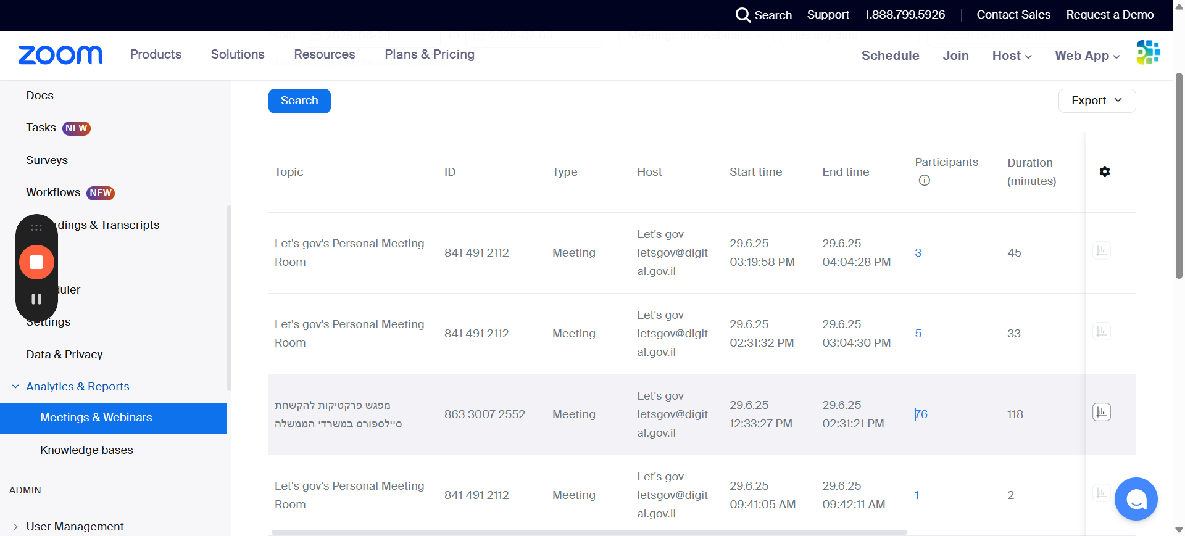Screen dimensions: 1185x536
Task: Open the 76 participants link
Action: (x=921, y=414)
